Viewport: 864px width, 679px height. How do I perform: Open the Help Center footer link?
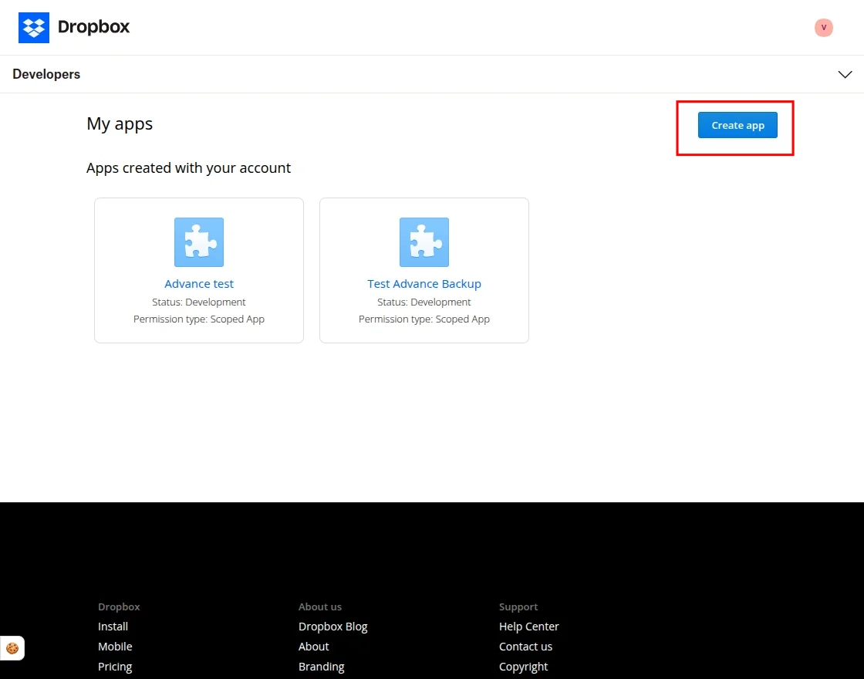click(x=529, y=627)
